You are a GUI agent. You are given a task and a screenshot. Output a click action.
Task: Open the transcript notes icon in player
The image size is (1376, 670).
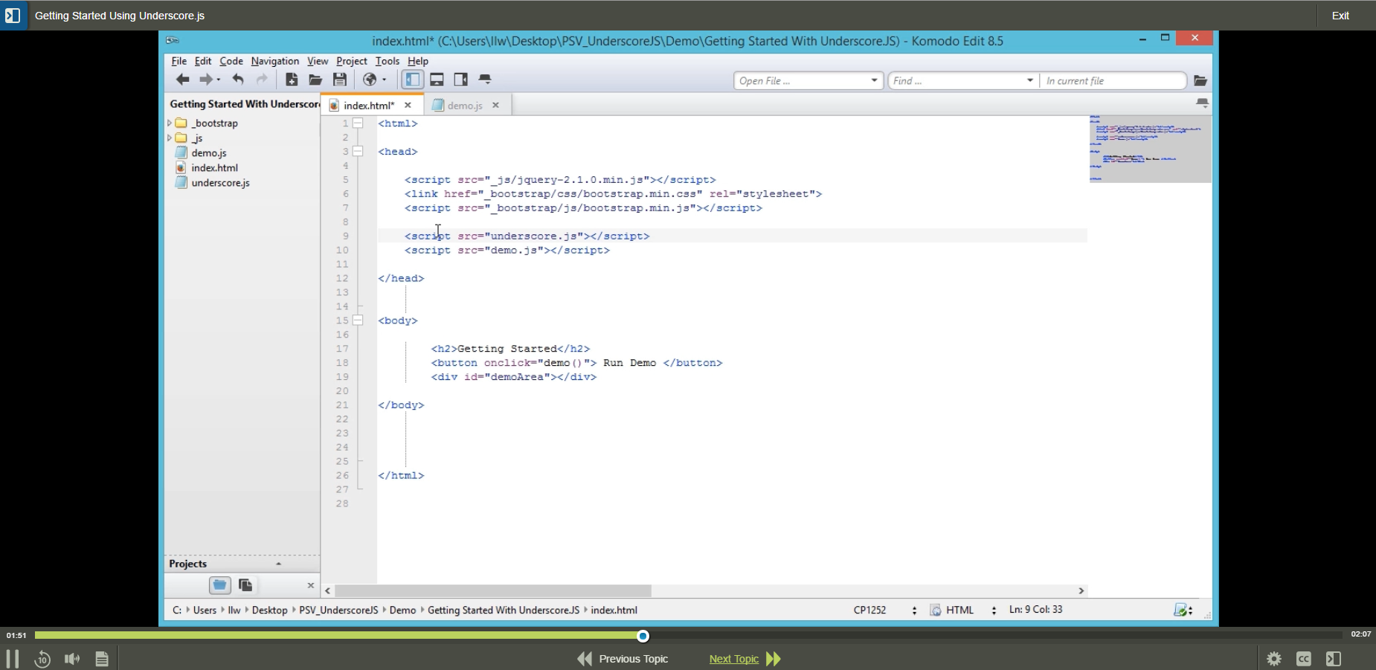pyautogui.click(x=101, y=659)
